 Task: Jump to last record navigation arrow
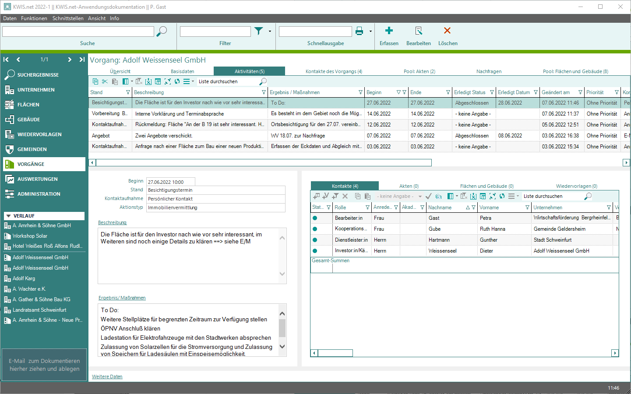pos(82,60)
